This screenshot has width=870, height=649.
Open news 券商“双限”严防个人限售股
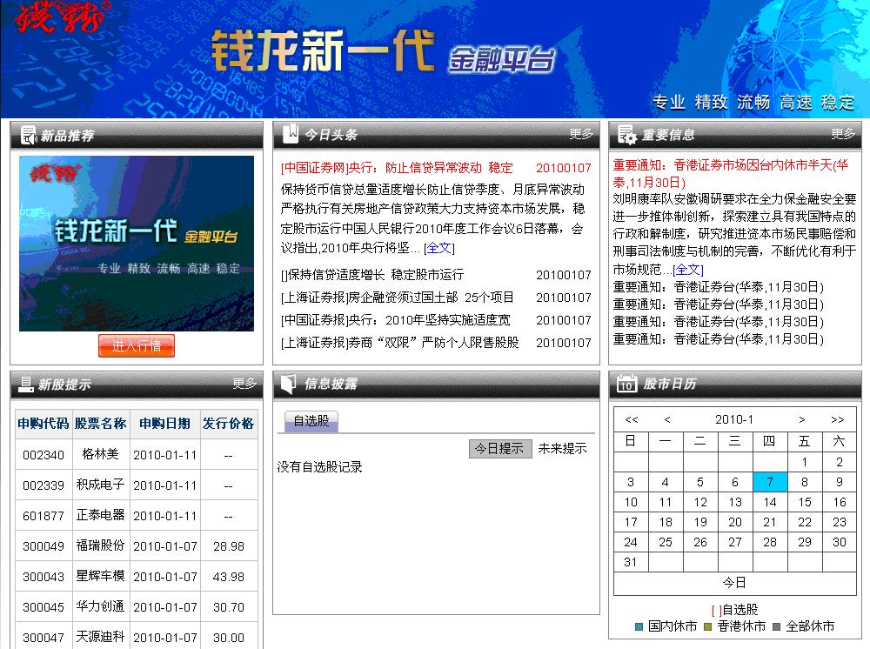[x=400, y=343]
